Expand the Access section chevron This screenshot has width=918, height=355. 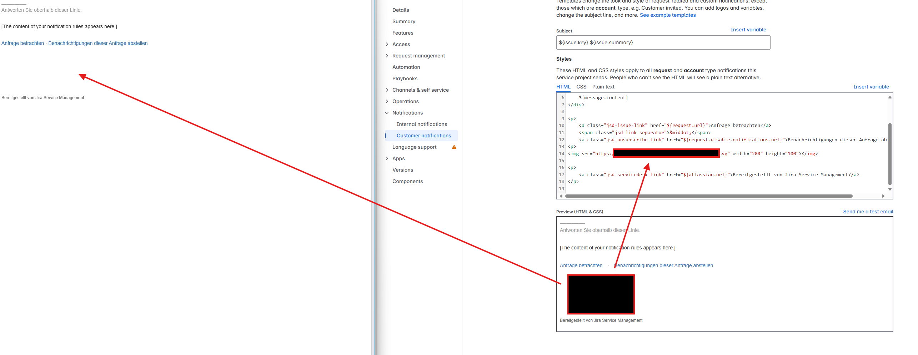tap(387, 44)
